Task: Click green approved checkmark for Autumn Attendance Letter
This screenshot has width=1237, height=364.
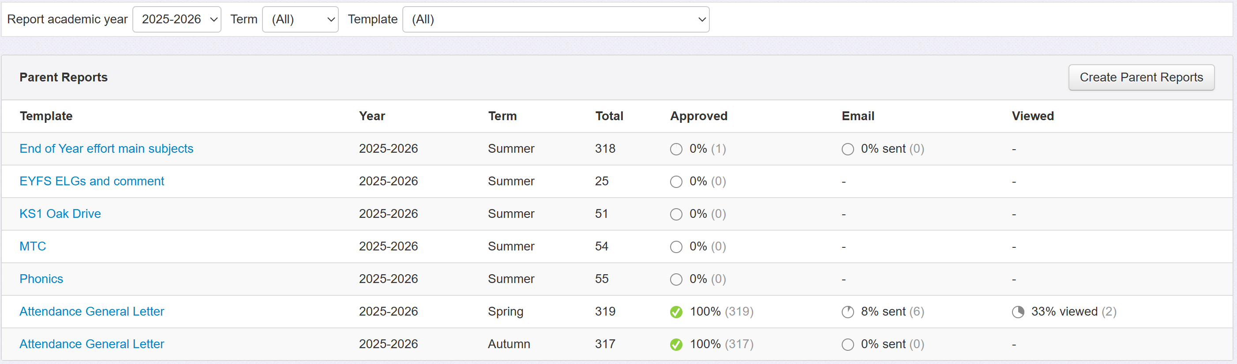Action: pyautogui.click(x=676, y=345)
